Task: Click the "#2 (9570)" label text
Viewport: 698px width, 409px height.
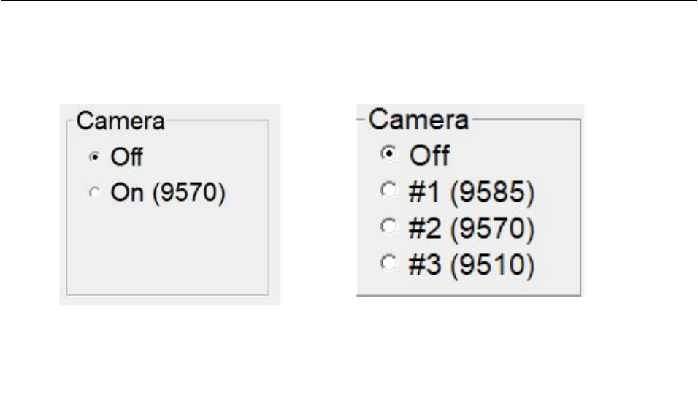Action: [x=473, y=229]
